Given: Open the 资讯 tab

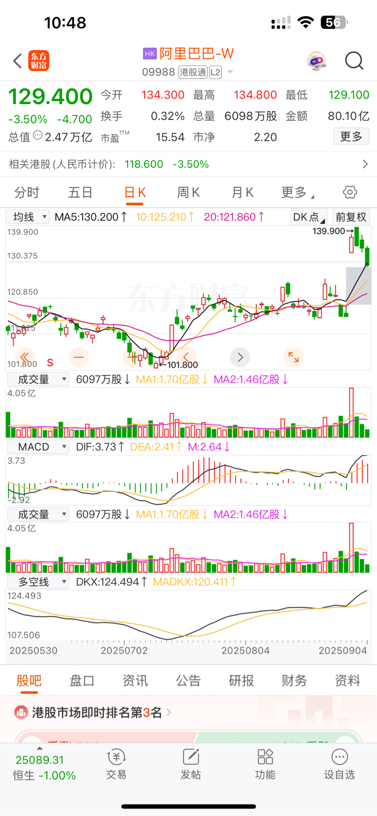Looking at the screenshot, I should (135, 680).
